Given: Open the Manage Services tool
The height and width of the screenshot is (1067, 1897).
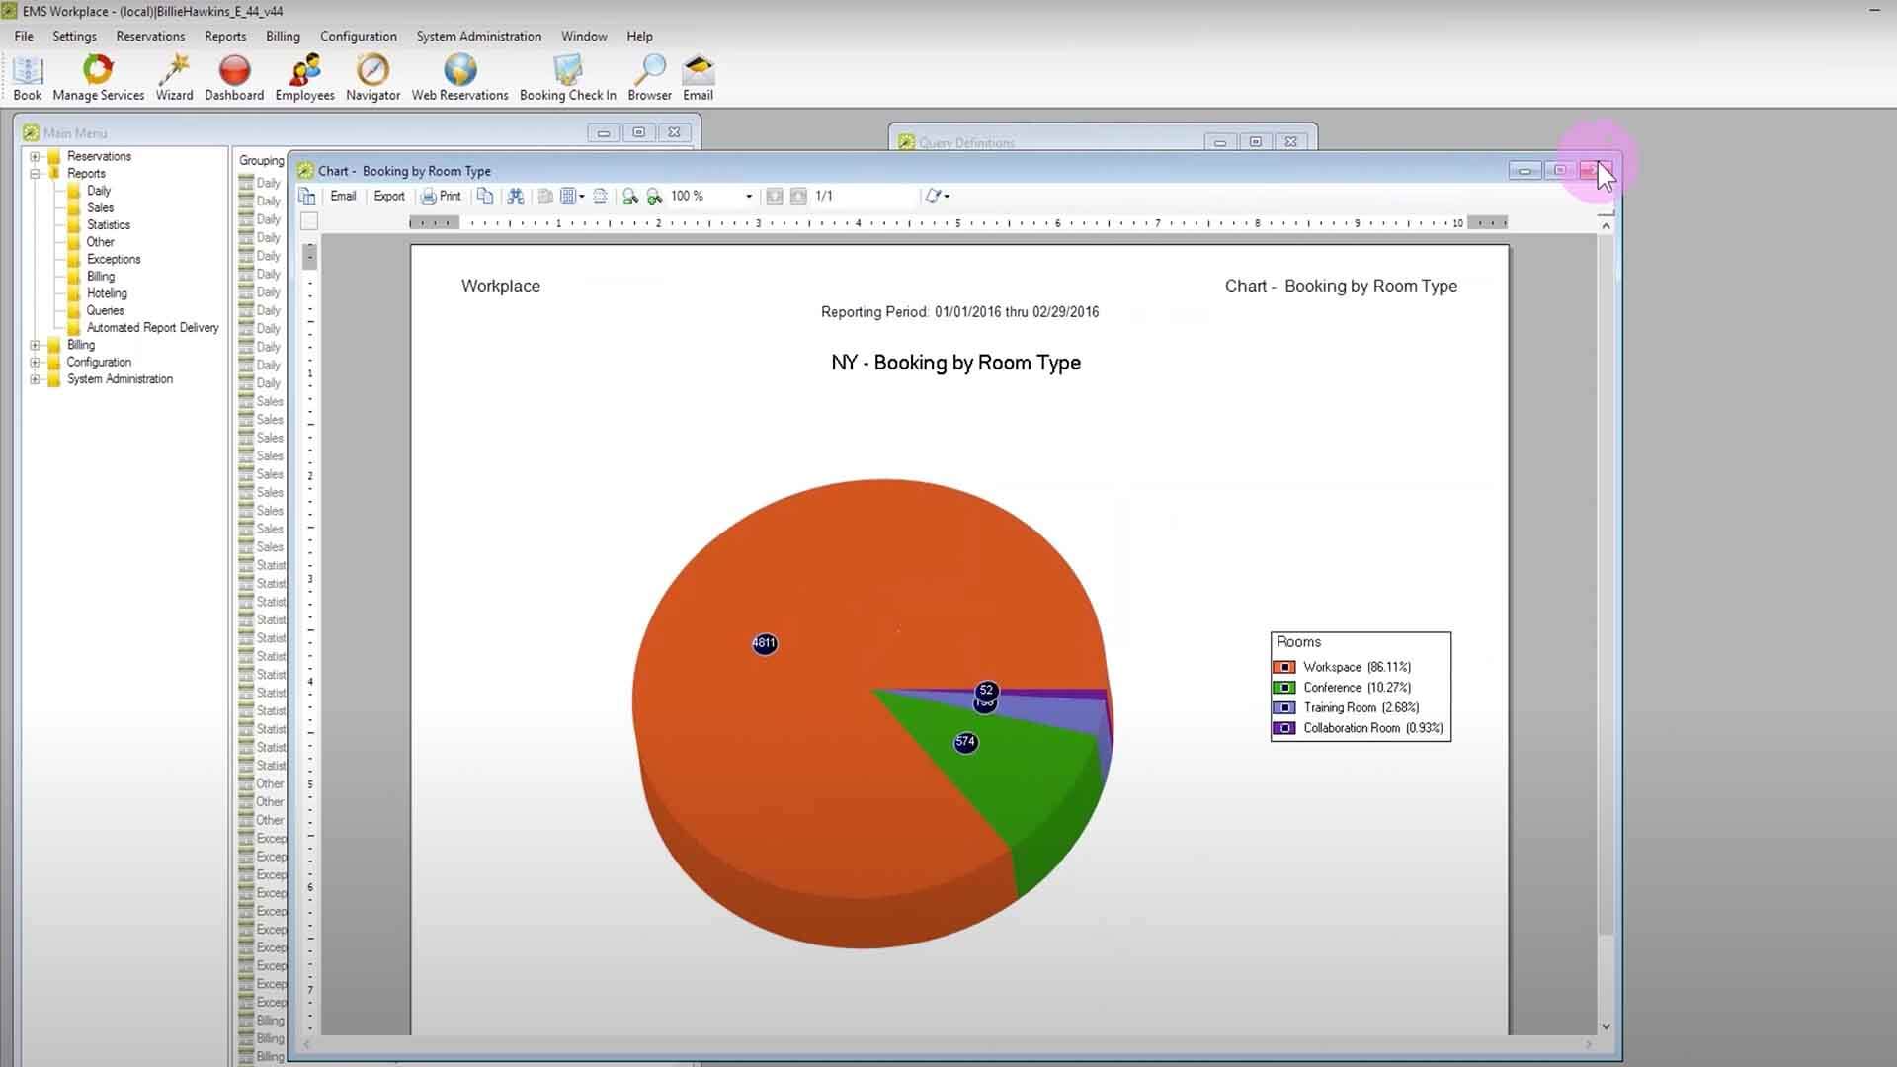Looking at the screenshot, I should 98,77.
